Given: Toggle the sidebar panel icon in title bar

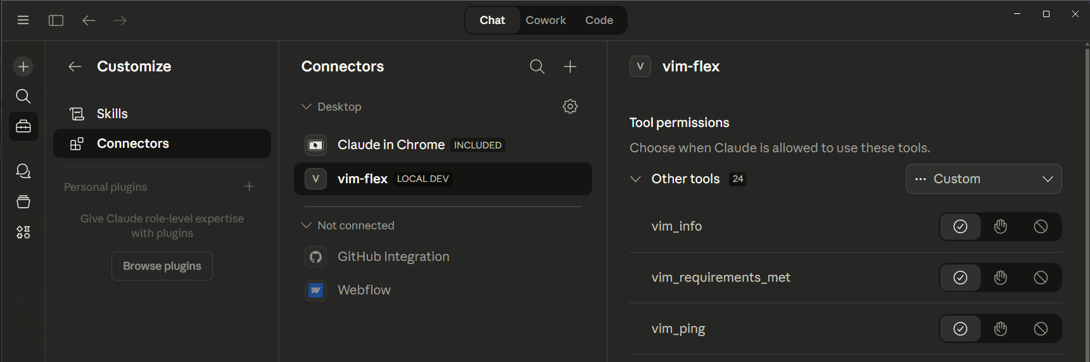Looking at the screenshot, I should pyautogui.click(x=56, y=20).
